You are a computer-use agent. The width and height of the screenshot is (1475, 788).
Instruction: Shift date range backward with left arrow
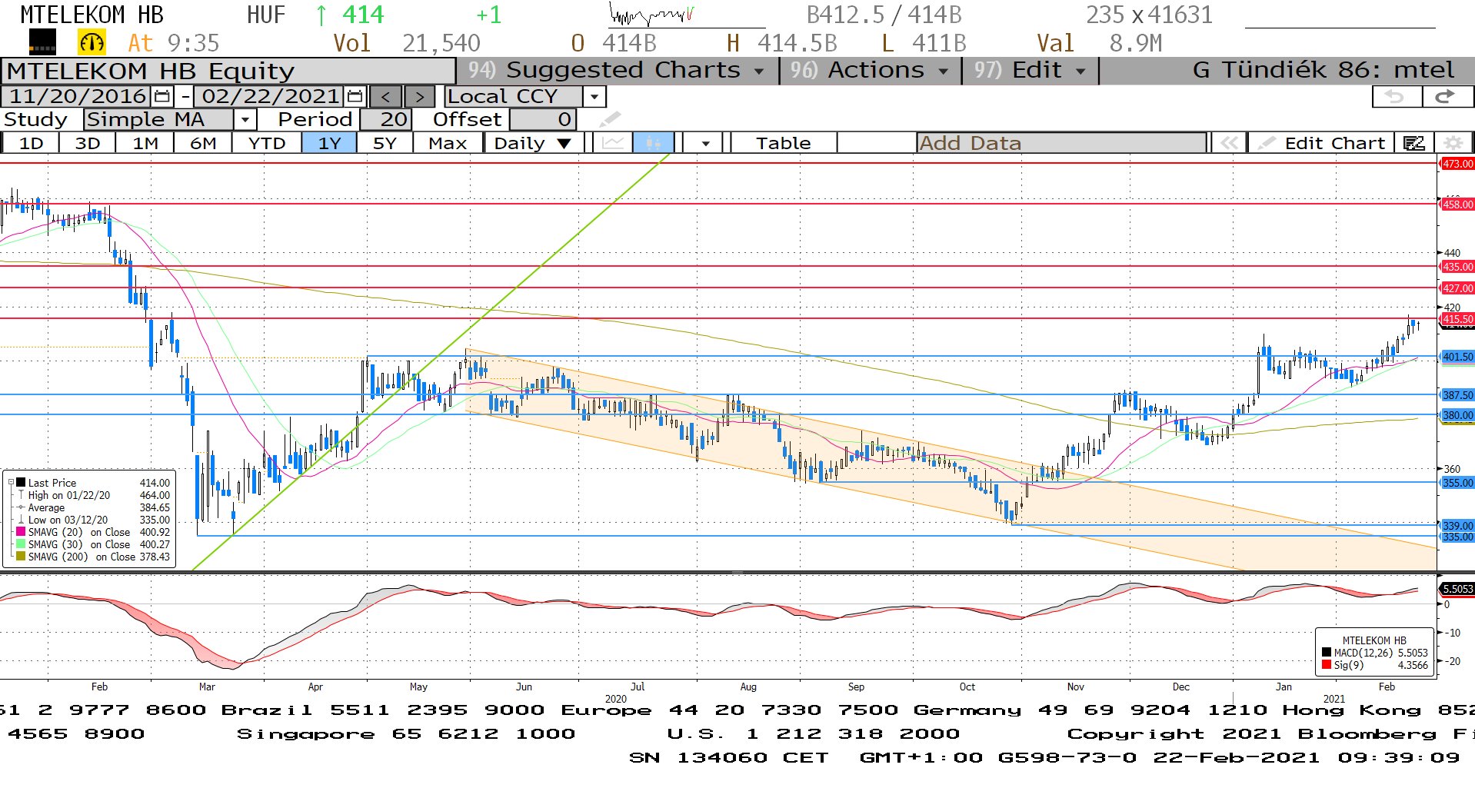point(385,97)
